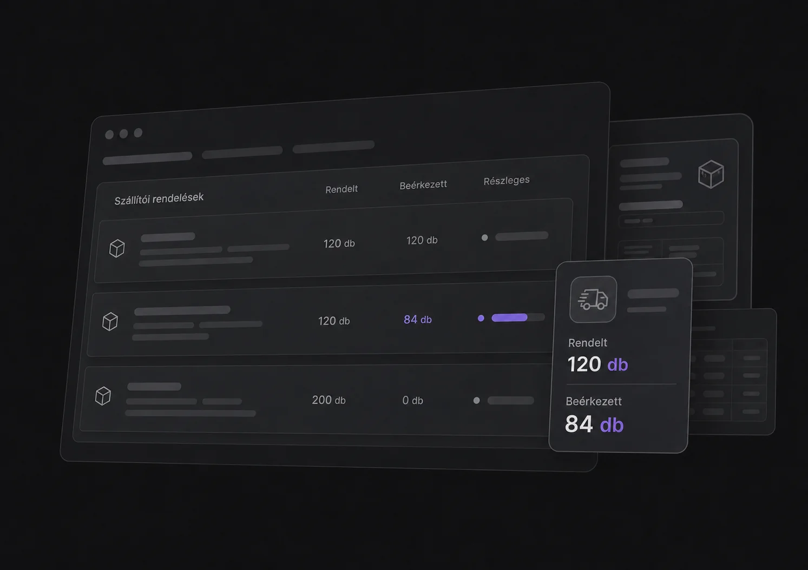Open the first placeholder tab in the top bar
This screenshot has height=570, width=808.
(x=147, y=158)
